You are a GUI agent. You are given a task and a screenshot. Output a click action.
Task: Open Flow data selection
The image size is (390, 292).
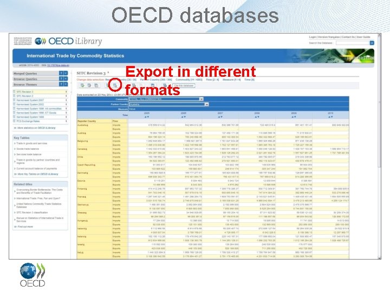(212, 79)
